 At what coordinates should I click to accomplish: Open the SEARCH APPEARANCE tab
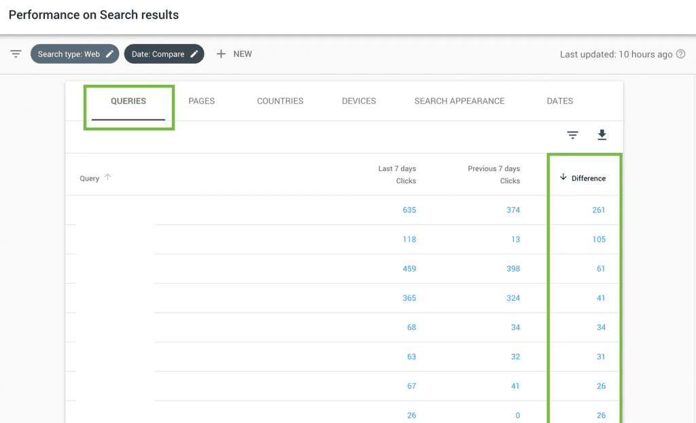pyautogui.click(x=459, y=100)
